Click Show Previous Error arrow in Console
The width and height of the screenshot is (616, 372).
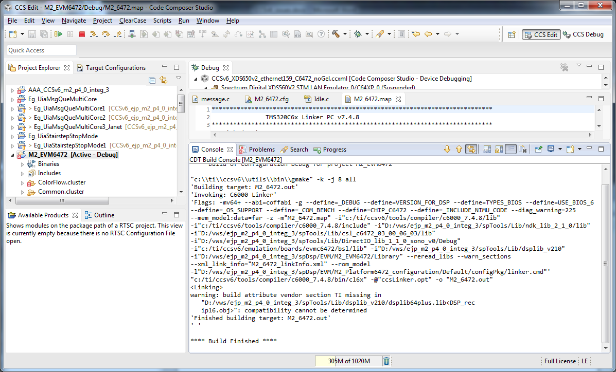pyautogui.click(x=459, y=149)
